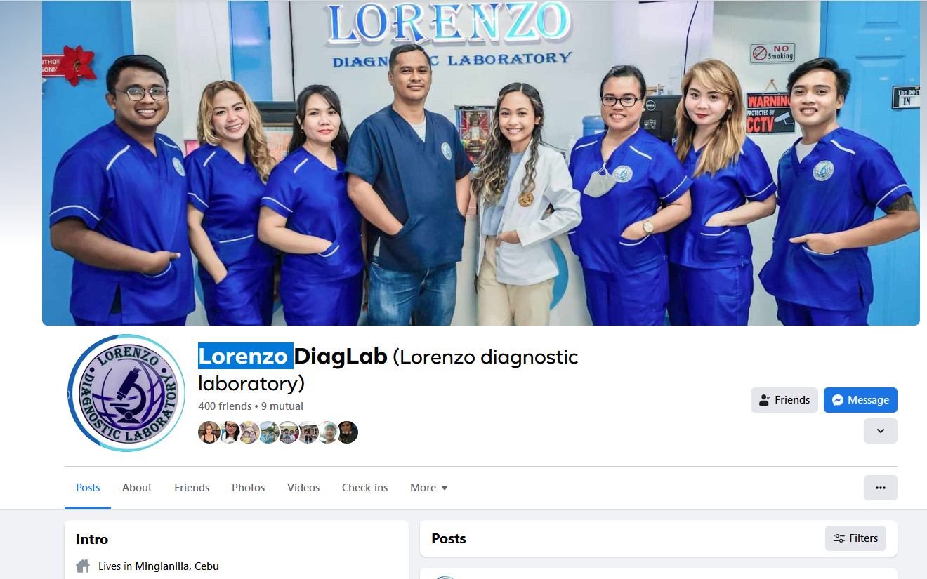Open the Minglanilla, Cebu location link
This screenshot has width=927, height=579.
pyautogui.click(x=177, y=566)
